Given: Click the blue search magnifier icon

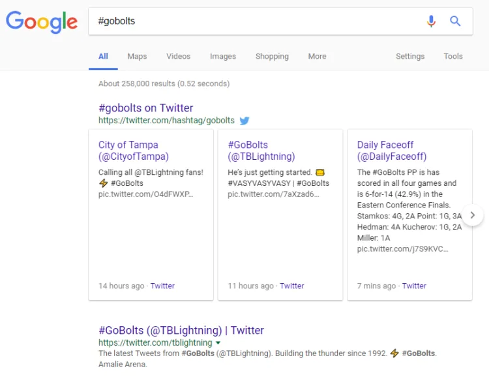Looking at the screenshot, I should (455, 22).
